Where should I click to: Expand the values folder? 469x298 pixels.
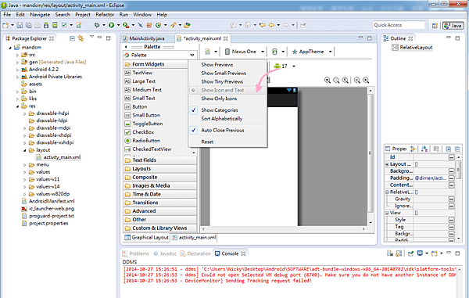click(25, 172)
